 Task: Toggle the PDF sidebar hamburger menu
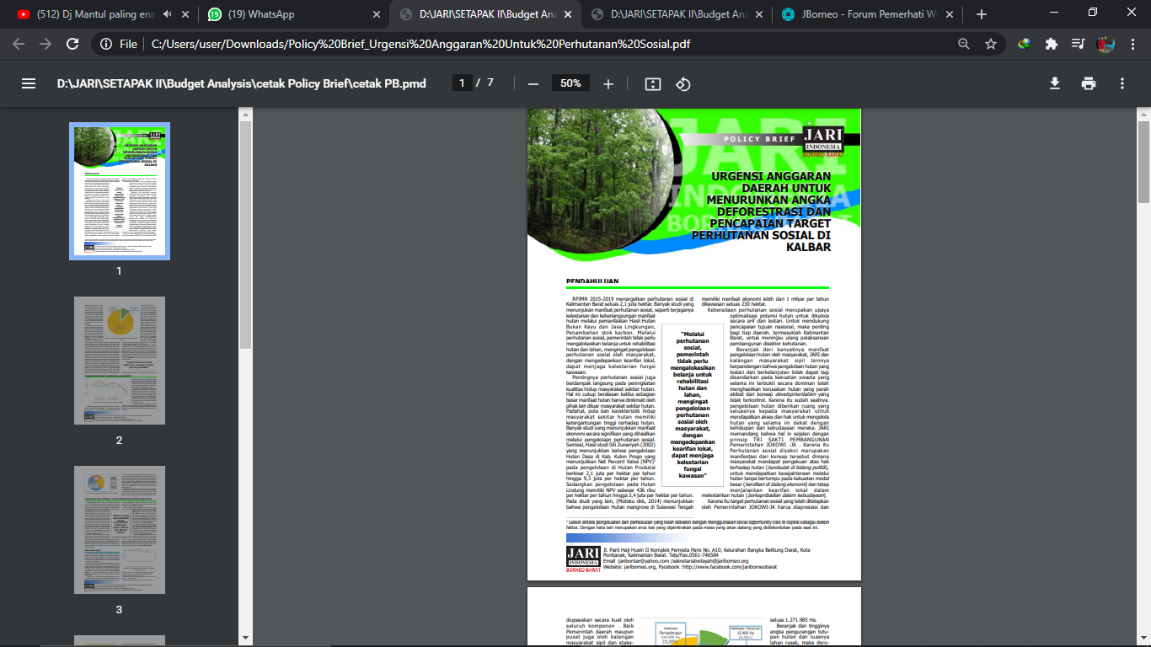coord(29,83)
